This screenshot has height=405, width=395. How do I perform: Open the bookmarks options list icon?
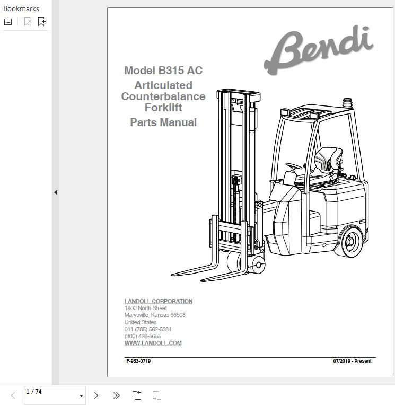point(8,22)
